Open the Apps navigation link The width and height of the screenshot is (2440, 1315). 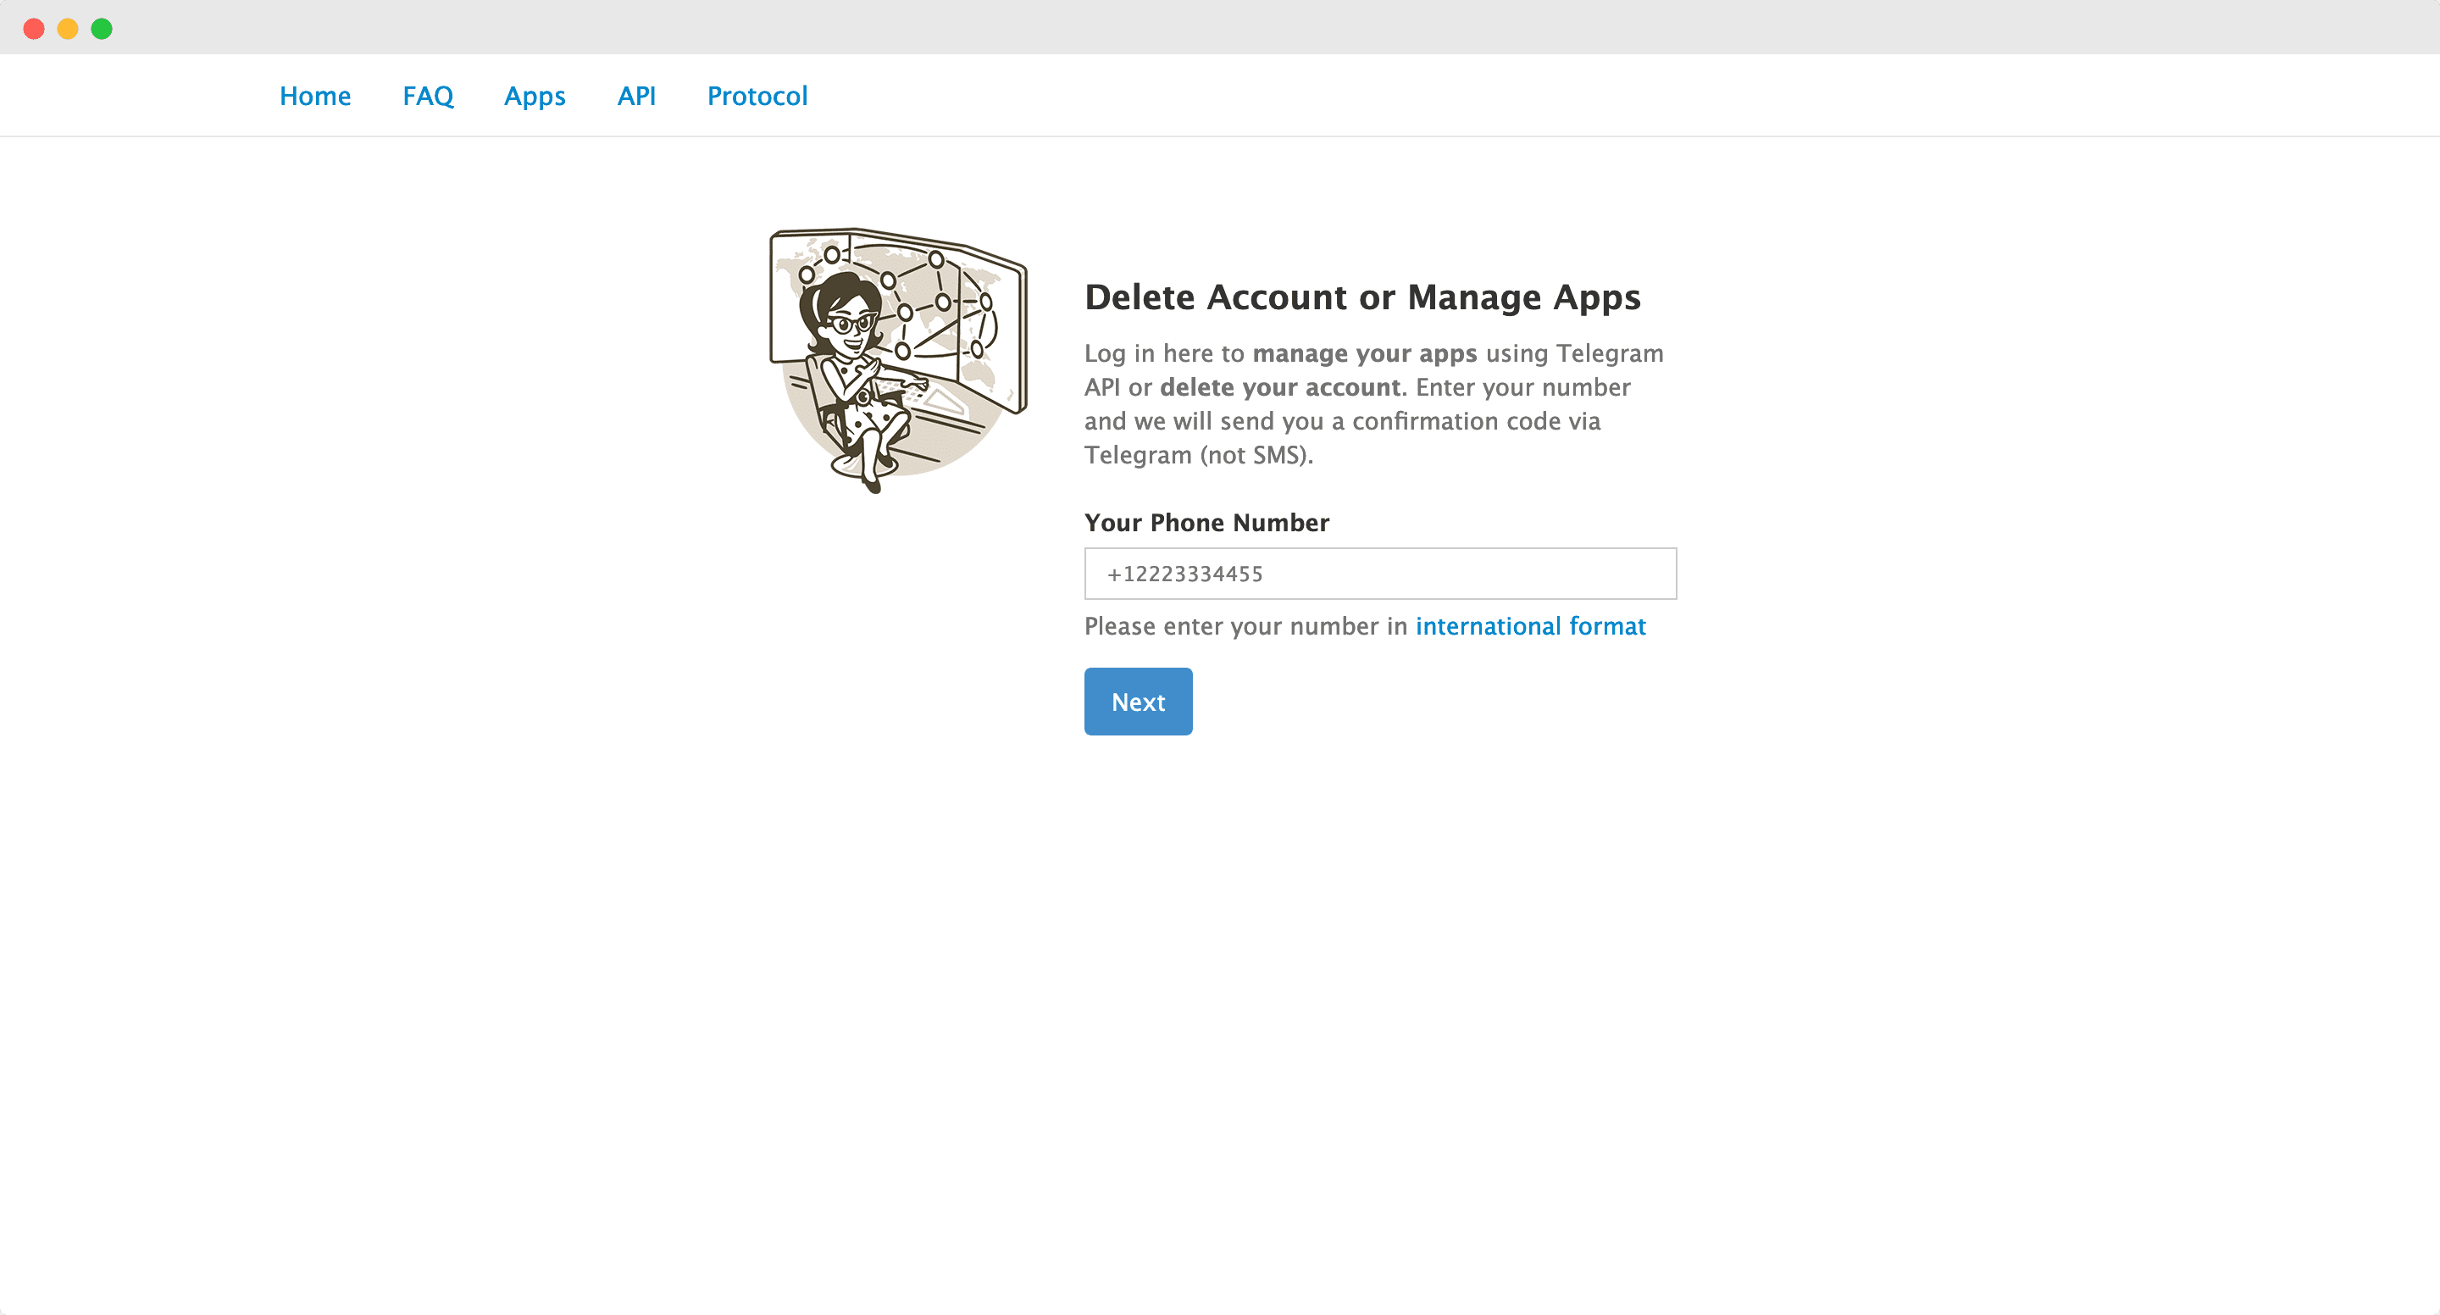pos(535,97)
